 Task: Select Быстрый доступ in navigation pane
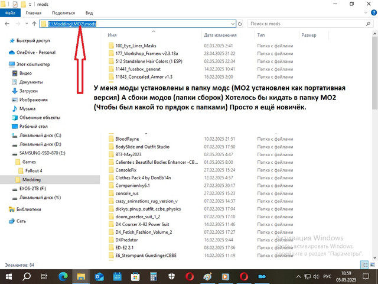30,41
